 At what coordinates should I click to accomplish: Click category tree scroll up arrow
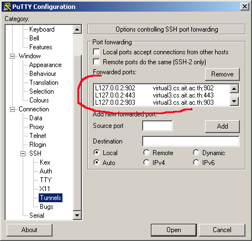coord(77,29)
